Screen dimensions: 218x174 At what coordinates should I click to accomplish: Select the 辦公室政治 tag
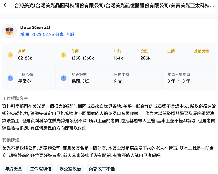click(x=70, y=169)
